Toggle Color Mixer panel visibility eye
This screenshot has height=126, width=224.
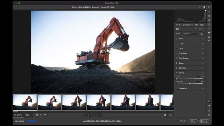point(203,54)
